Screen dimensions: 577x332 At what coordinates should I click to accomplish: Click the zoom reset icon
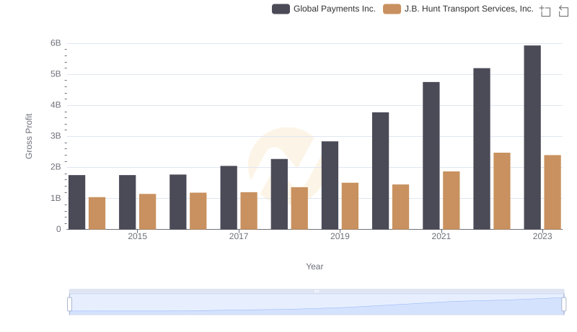(x=563, y=11)
